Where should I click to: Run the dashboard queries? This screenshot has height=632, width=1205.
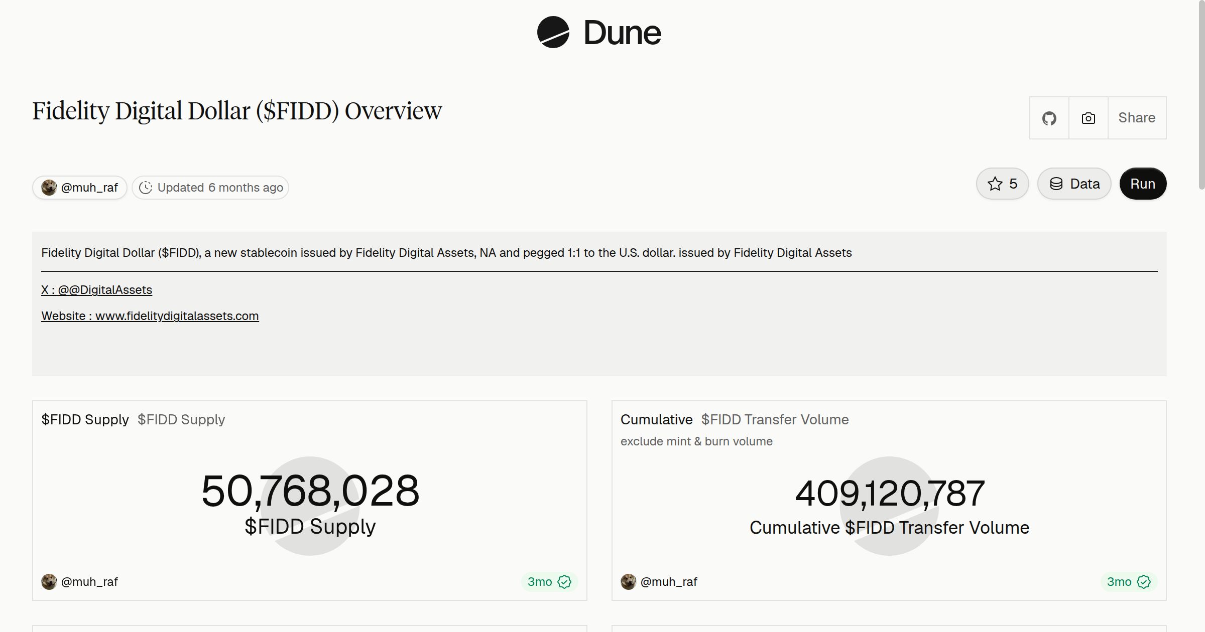(1143, 184)
